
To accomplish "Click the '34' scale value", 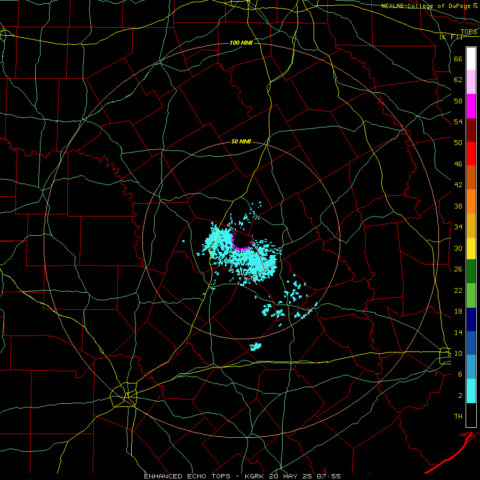I will tap(458, 227).
